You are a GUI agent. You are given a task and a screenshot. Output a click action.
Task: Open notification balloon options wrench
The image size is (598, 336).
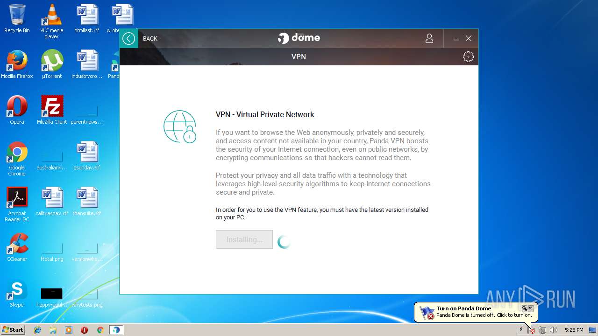[x=524, y=308]
